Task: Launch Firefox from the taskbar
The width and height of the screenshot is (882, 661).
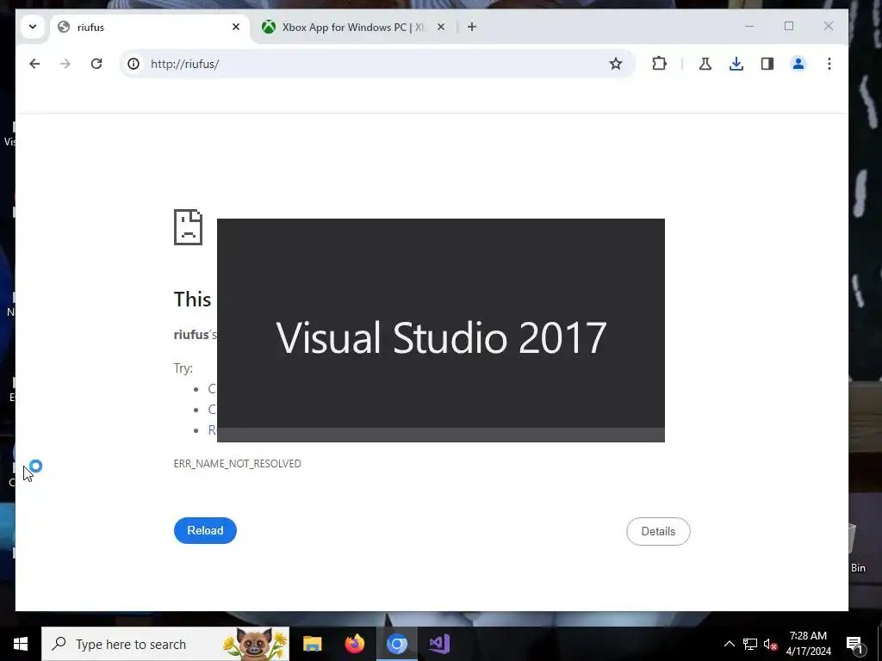Action: [x=354, y=644]
